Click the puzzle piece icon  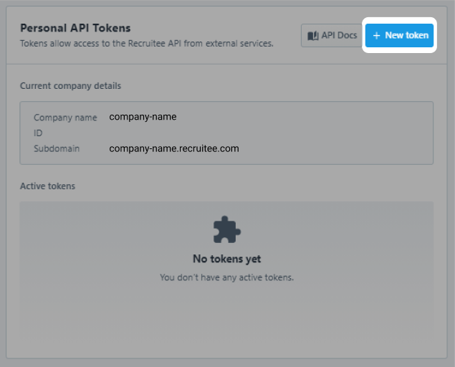point(226,229)
